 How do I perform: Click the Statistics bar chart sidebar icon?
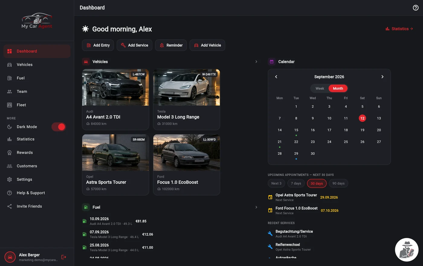tap(9, 139)
